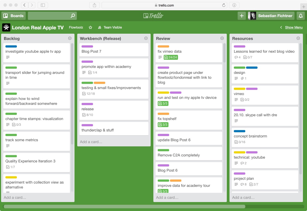Click description icon on track some metrics card
This screenshot has width=307, height=211.
[8, 146]
